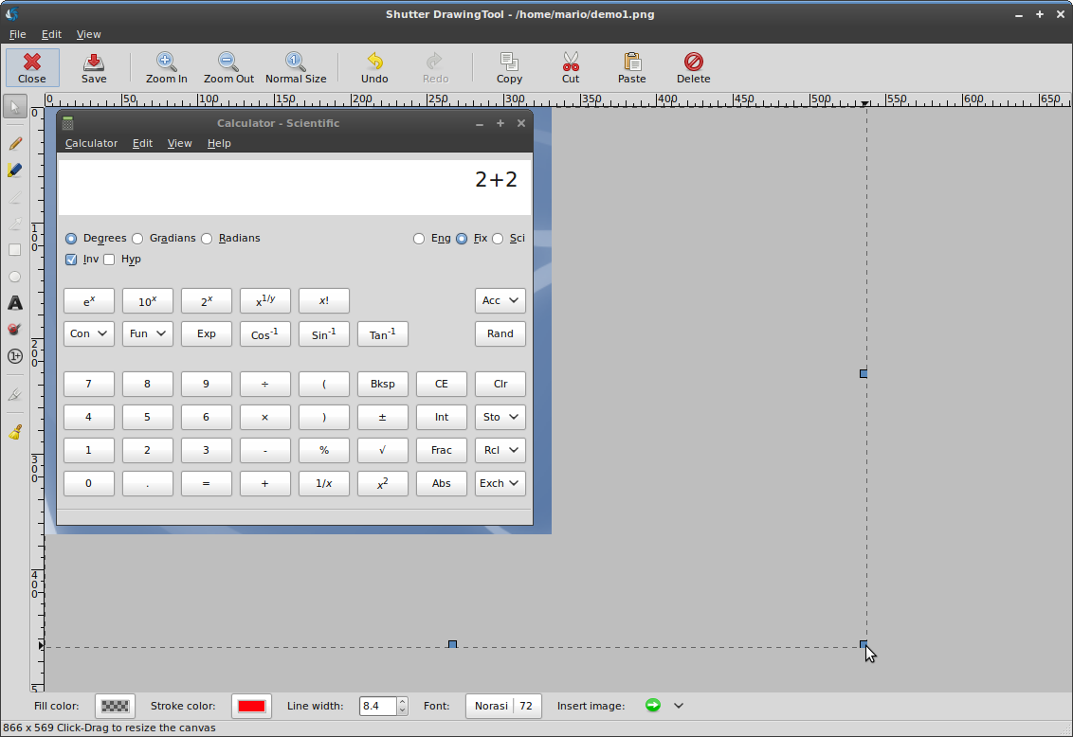The height and width of the screenshot is (737, 1073).
Task: Click the line width input field
Action: [377, 706]
